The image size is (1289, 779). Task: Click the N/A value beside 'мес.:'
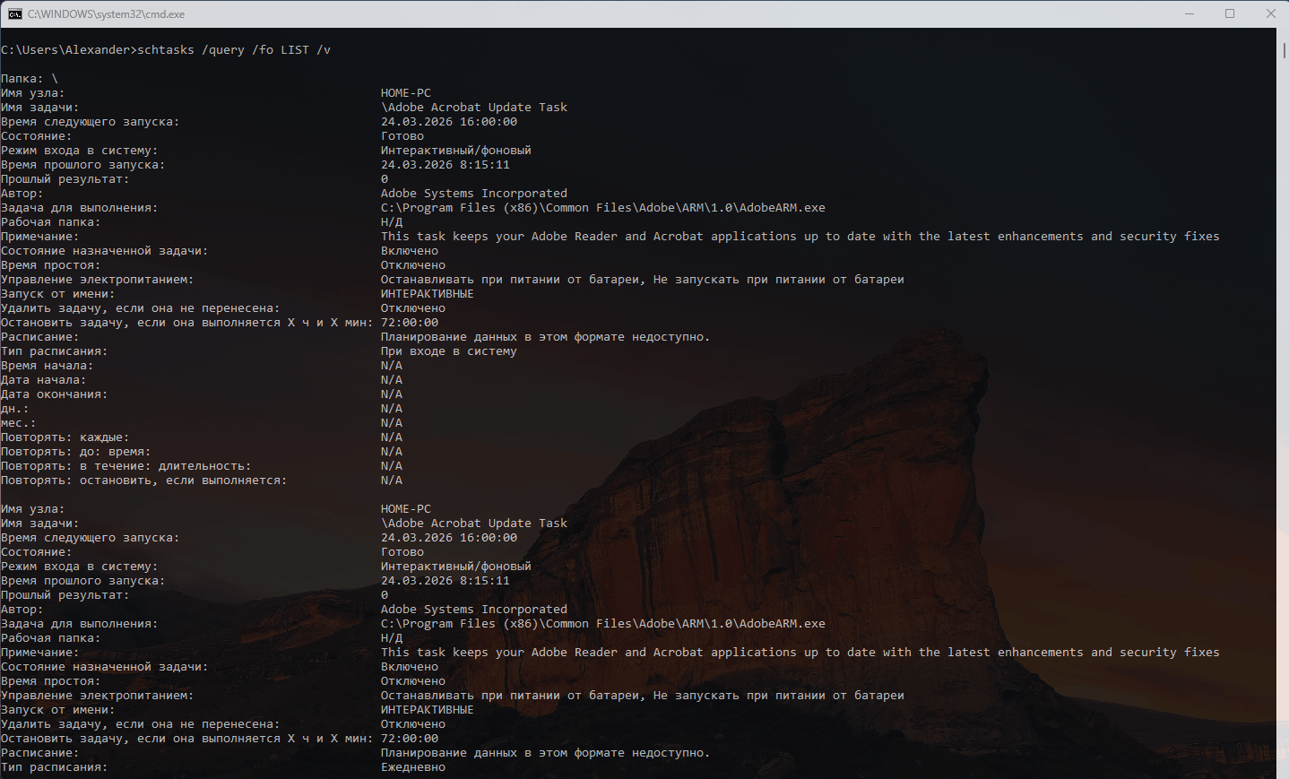pyautogui.click(x=392, y=423)
